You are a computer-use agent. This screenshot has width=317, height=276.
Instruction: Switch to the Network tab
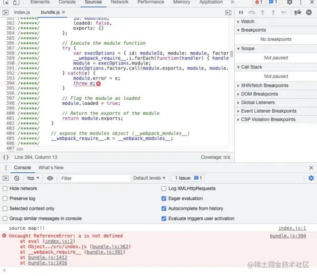pos(119,2)
